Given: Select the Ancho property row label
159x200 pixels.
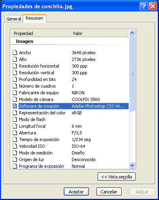Looking at the screenshot, I should (25, 53).
